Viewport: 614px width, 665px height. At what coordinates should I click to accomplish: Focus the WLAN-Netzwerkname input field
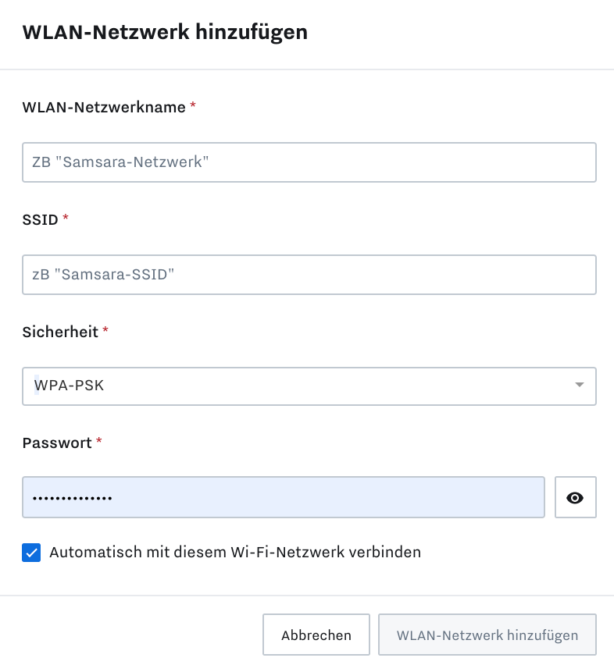[309, 162]
